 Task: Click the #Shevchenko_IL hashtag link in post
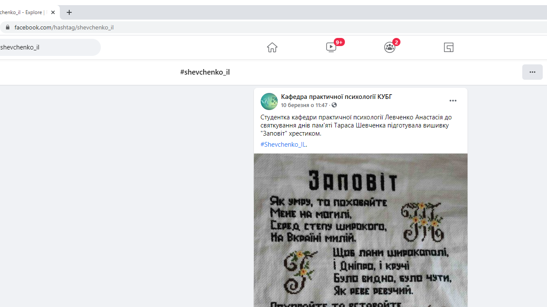pos(283,144)
